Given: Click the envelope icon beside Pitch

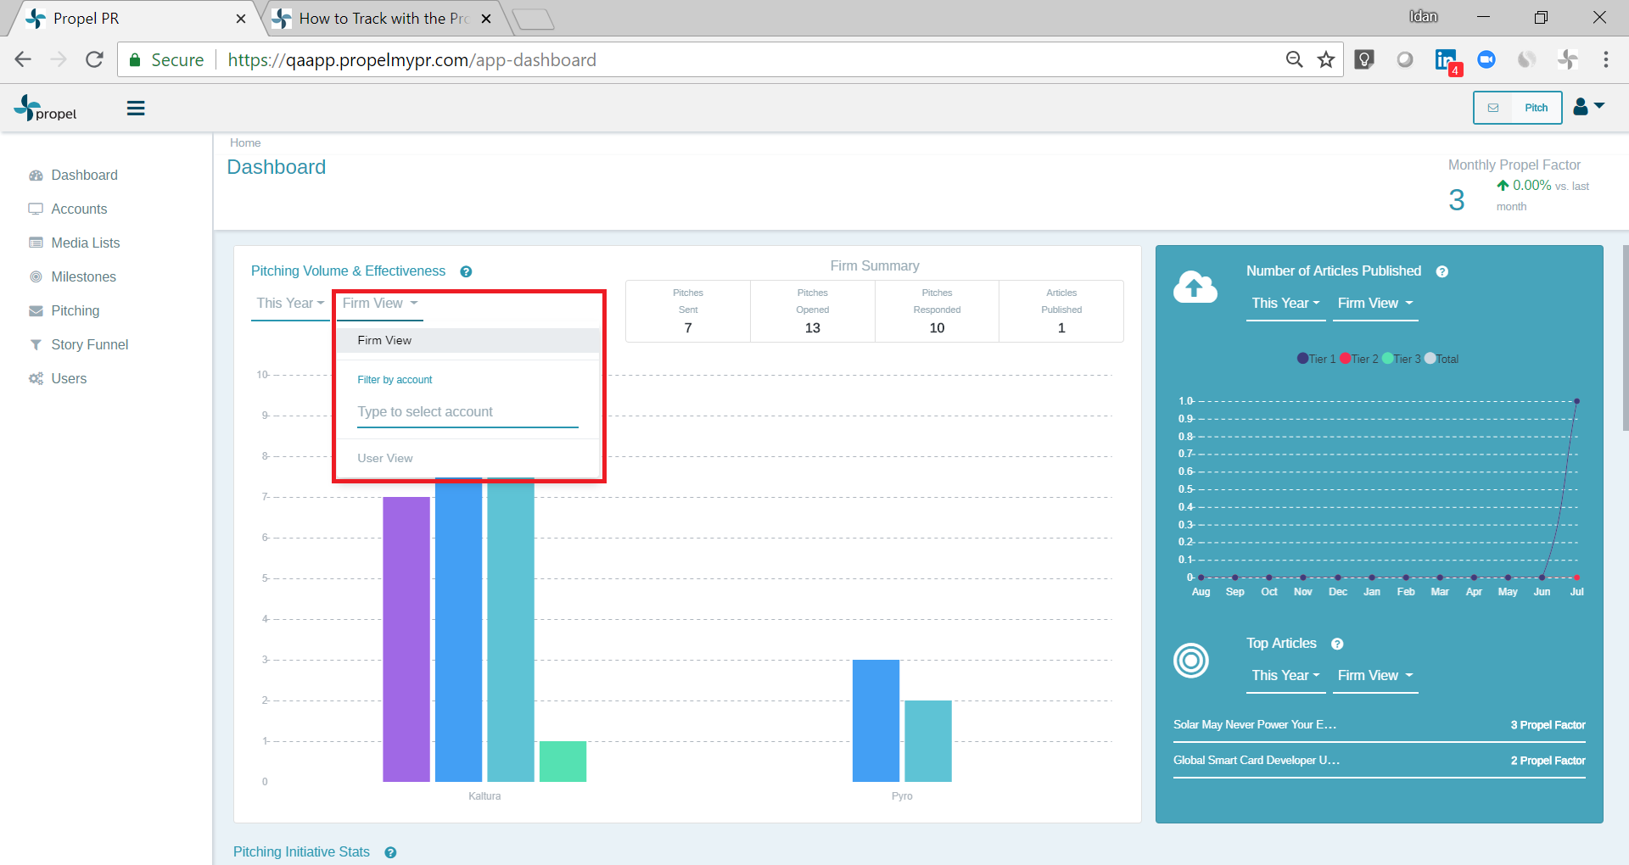Looking at the screenshot, I should (x=1493, y=108).
